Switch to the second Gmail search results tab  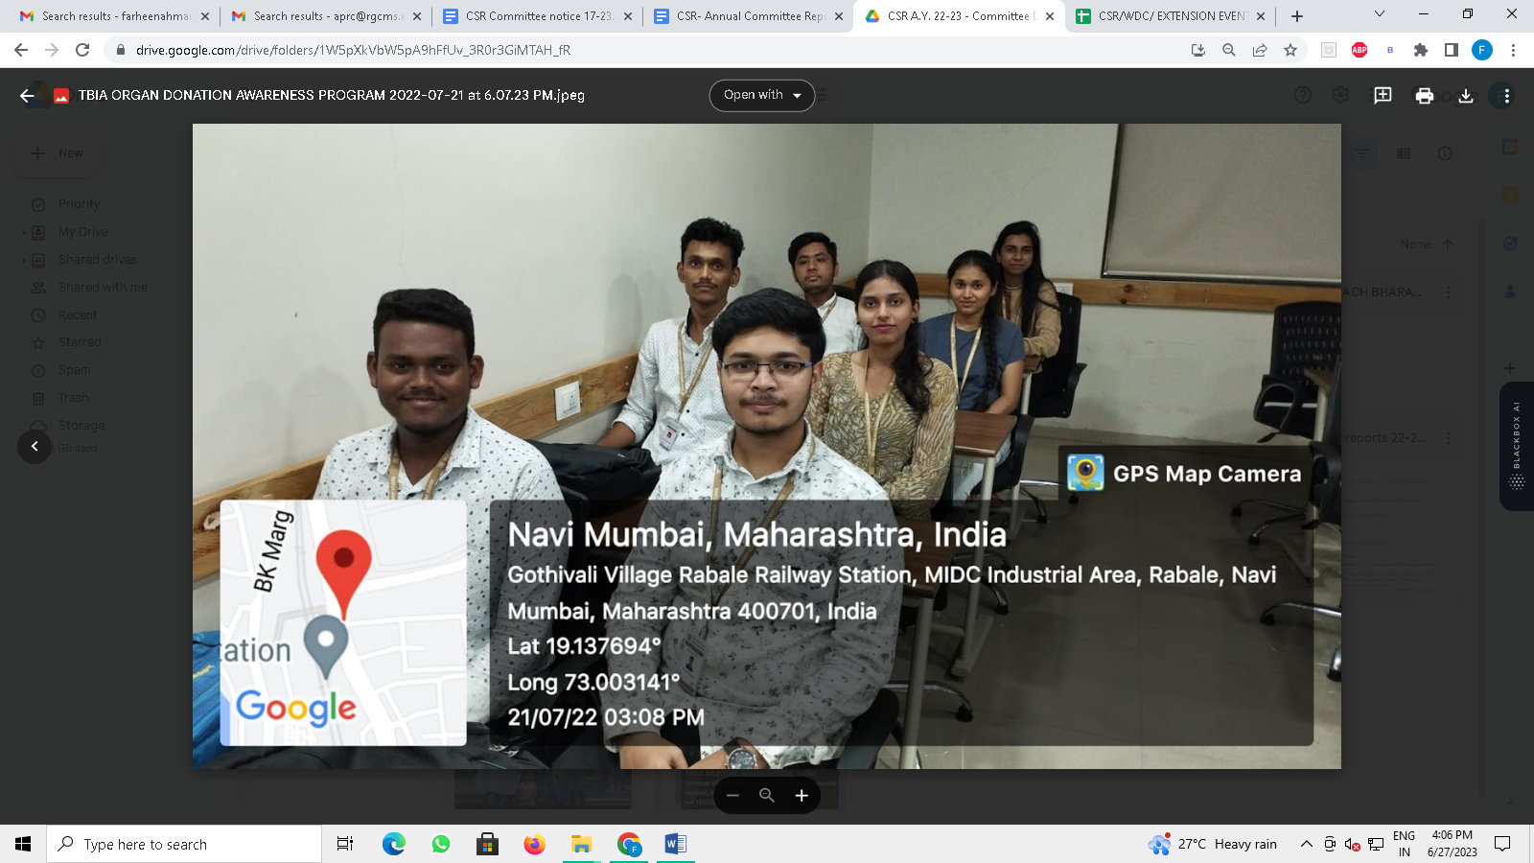pos(327,16)
